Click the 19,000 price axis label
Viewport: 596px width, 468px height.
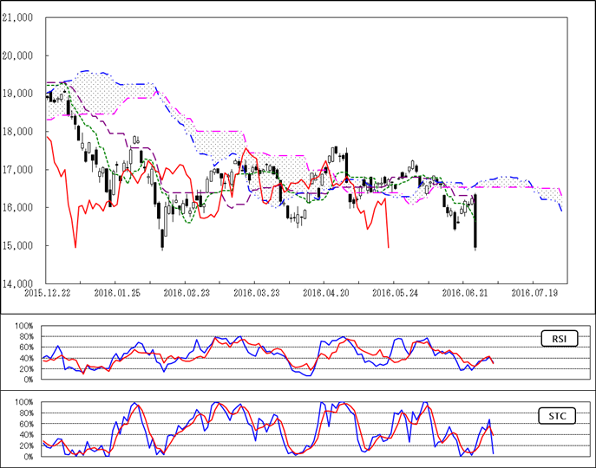click(17, 94)
